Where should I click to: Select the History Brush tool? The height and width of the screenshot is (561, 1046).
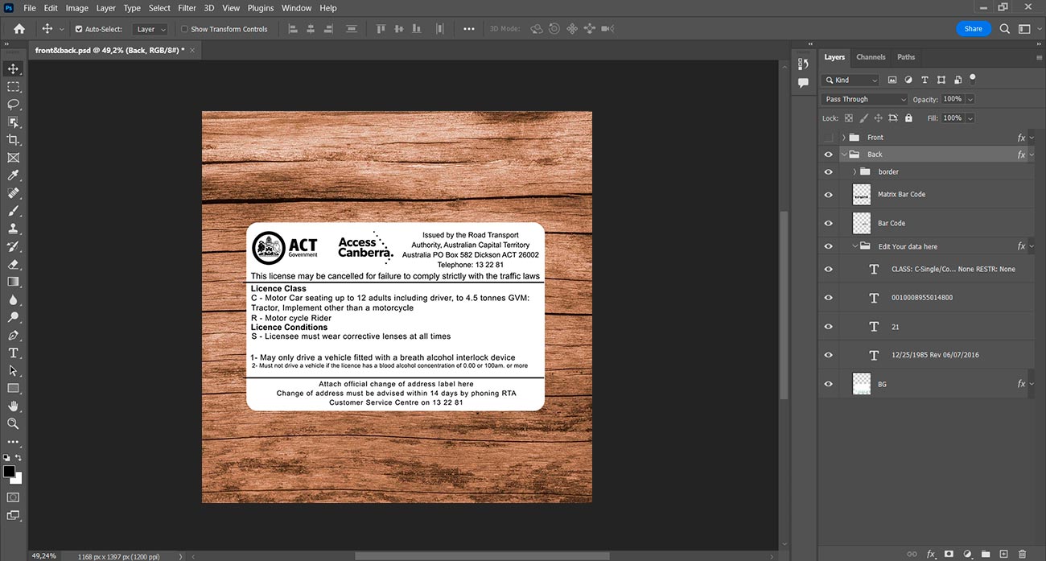point(13,246)
